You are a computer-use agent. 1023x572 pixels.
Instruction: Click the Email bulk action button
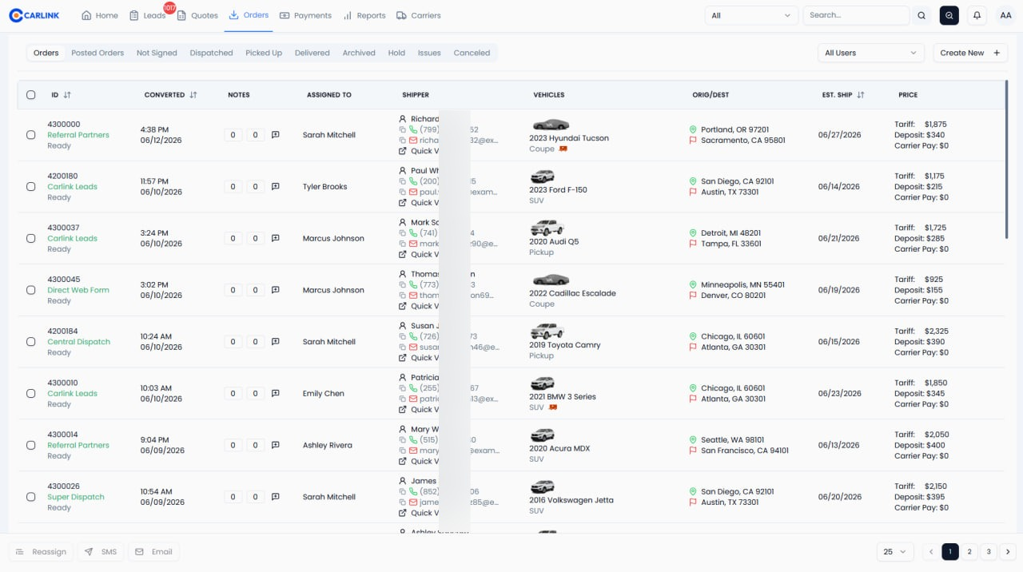153,552
